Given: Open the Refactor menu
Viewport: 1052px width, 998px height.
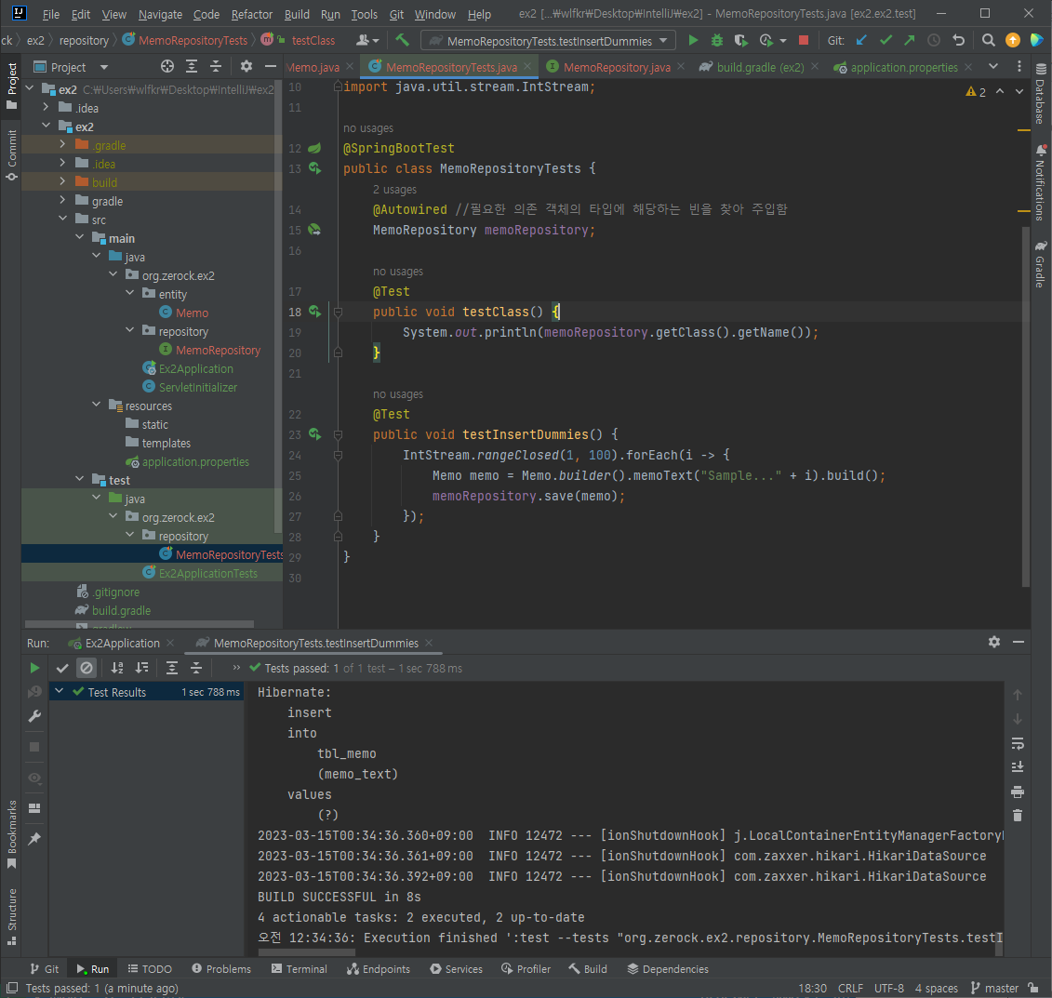Looking at the screenshot, I should (x=251, y=14).
